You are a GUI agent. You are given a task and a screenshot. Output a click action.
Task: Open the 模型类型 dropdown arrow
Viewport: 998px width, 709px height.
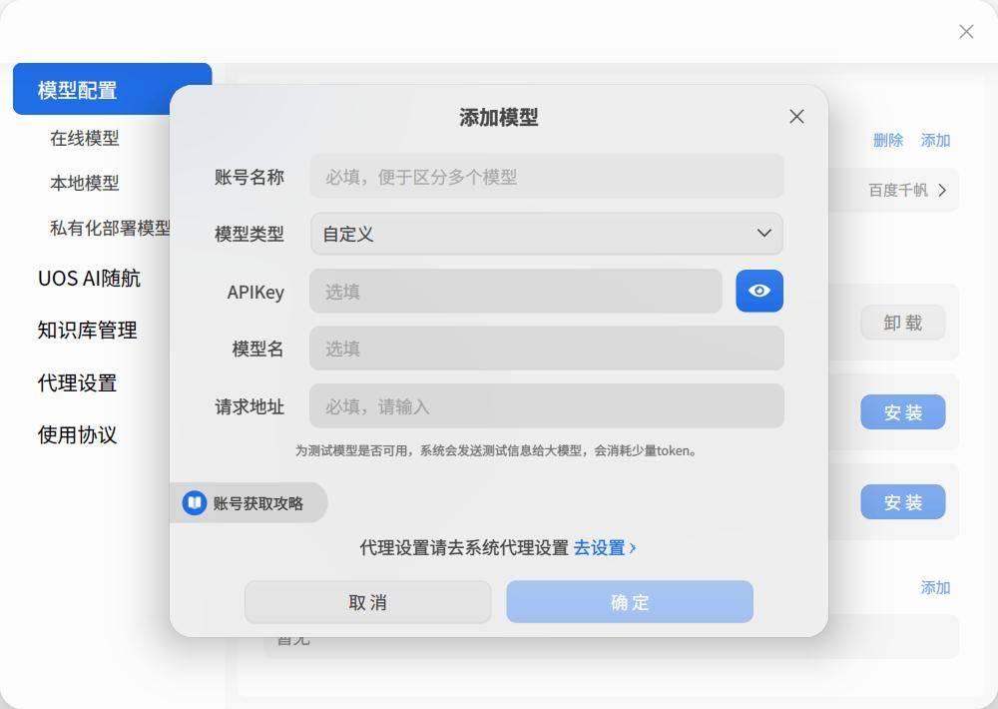763,233
